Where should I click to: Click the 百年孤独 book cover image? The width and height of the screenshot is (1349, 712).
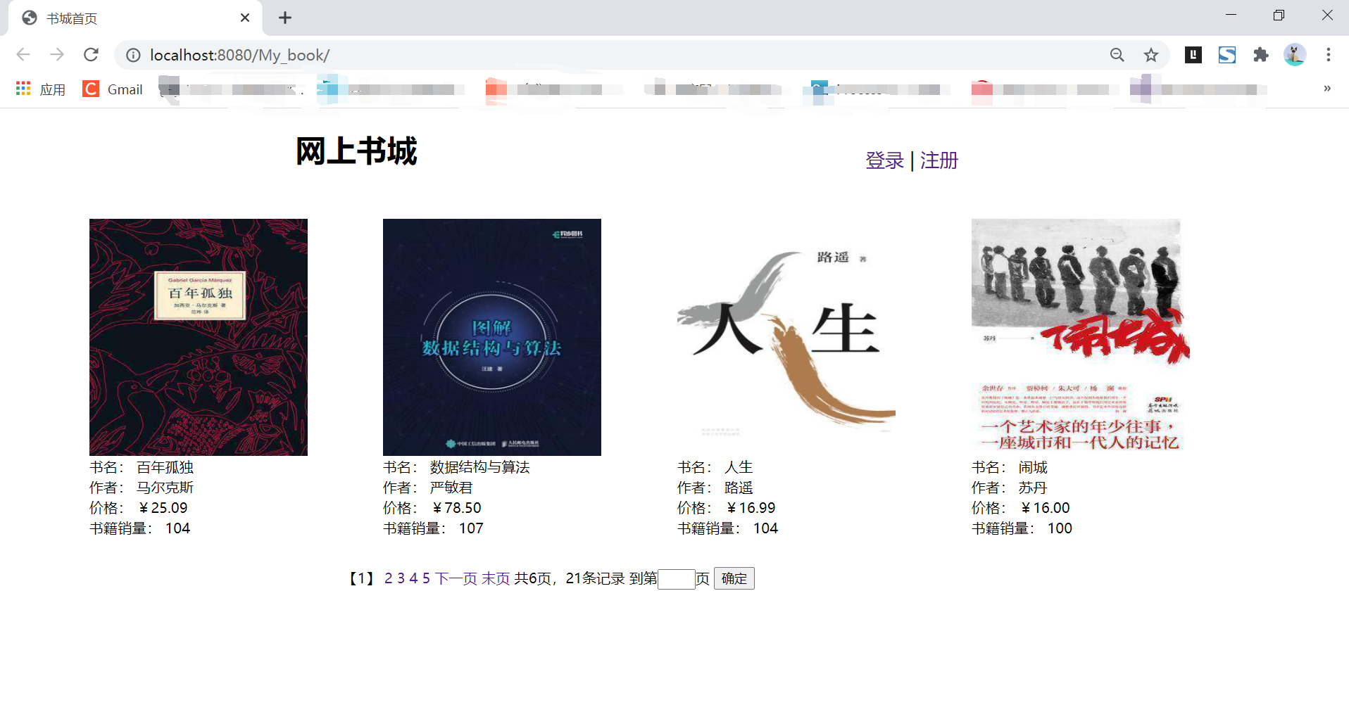[x=199, y=337]
